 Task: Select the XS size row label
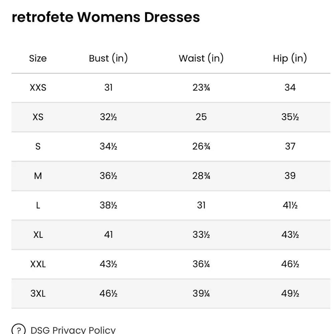(38, 117)
